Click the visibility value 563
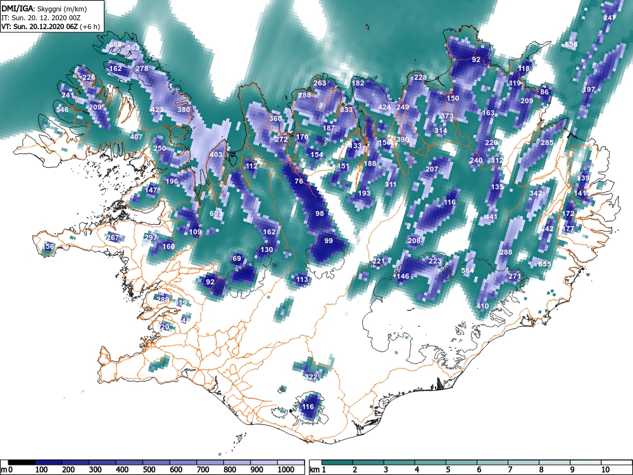The height and width of the screenshot is (475, 633). (133, 47)
